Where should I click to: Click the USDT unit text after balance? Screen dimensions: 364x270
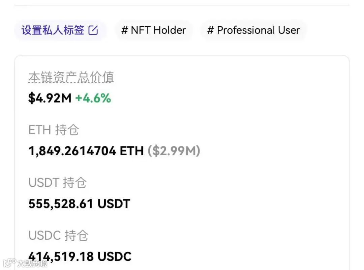pyautogui.click(x=114, y=204)
